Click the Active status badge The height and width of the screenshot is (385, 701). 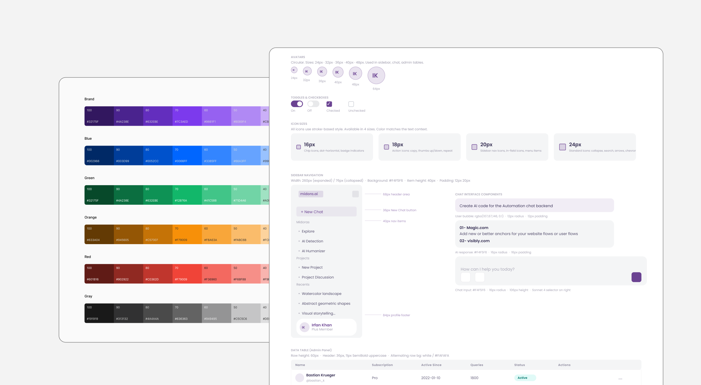[x=525, y=378]
